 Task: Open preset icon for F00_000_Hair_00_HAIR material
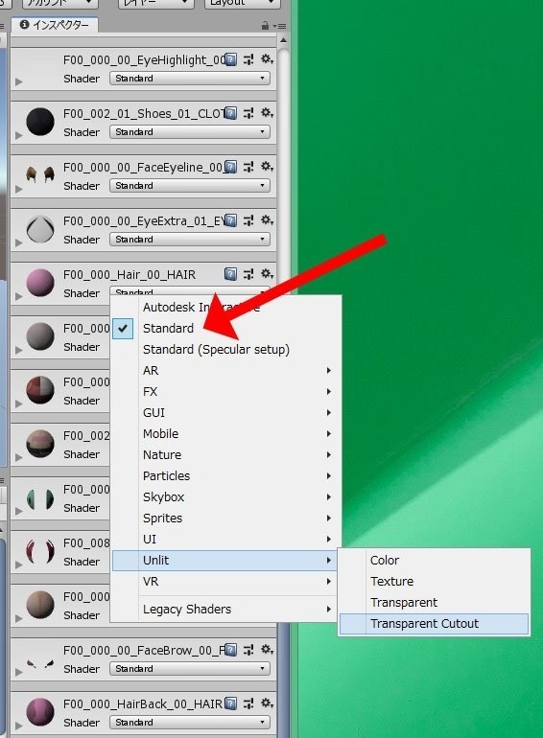(x=248, y=274)
